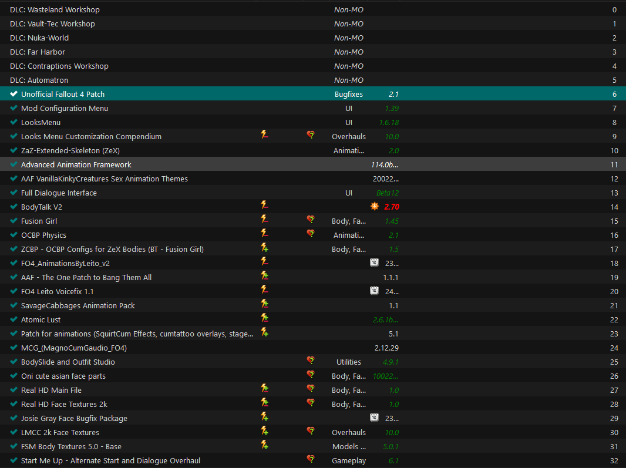Click calendar icon on Josie Gray Face Bugfix row
This screenshot has height=468, width=626.
[x=374, y=418]
